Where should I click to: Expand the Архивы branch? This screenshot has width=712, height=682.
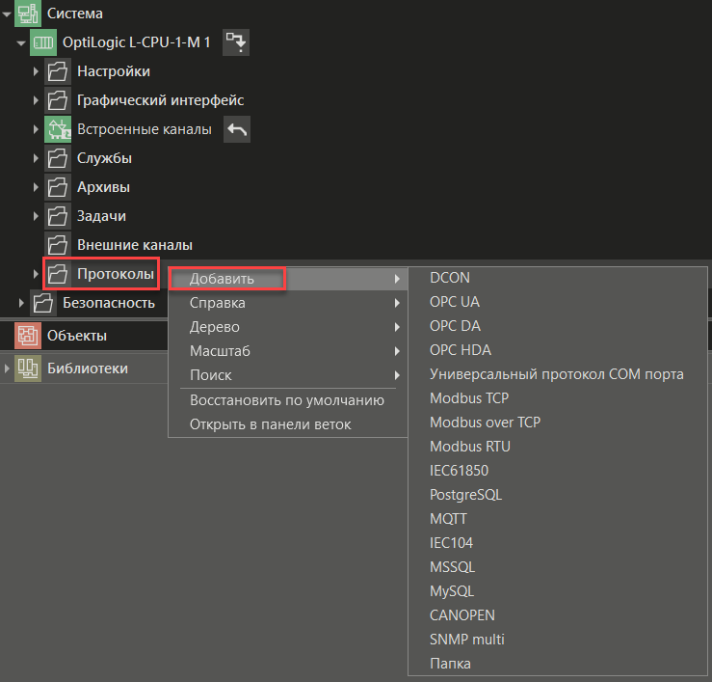(x=36, y=187)
